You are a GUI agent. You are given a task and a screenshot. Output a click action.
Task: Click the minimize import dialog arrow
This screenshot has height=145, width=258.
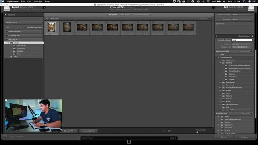point(5,137)
